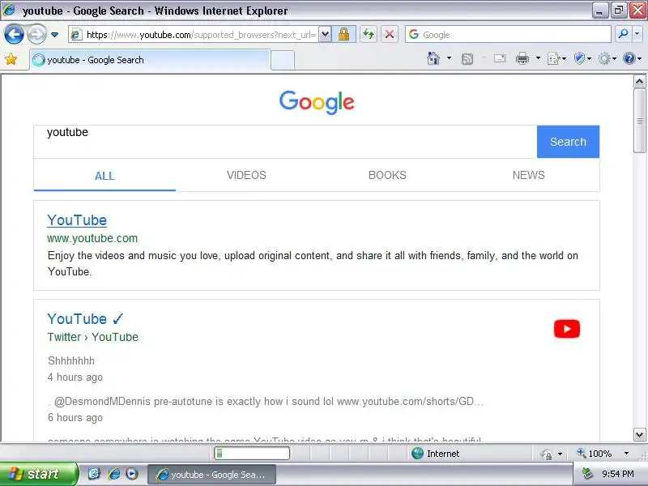Image resolution: width=648 pixels, height=486 pixels.
Task: Open the Tools gear menu
Action: click(604, 59)
